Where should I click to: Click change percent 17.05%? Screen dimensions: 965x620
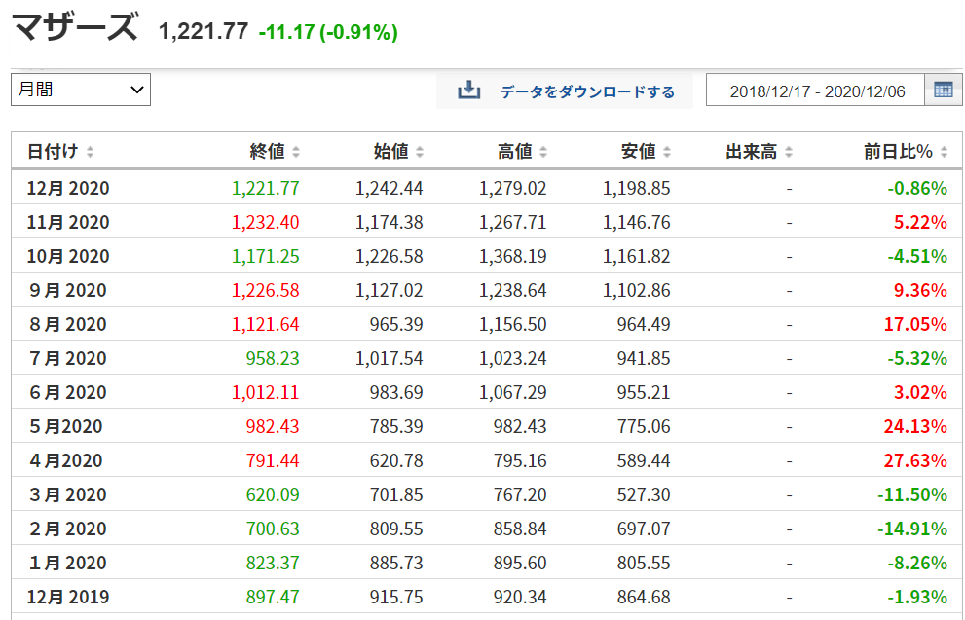click(915, 324)
